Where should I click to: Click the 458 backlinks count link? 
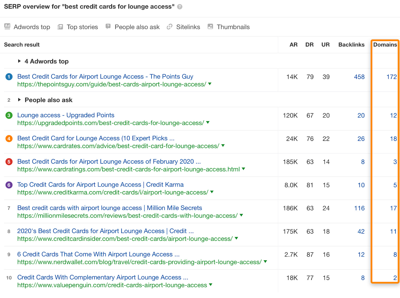pyautogui.click(x=359, y=77)
